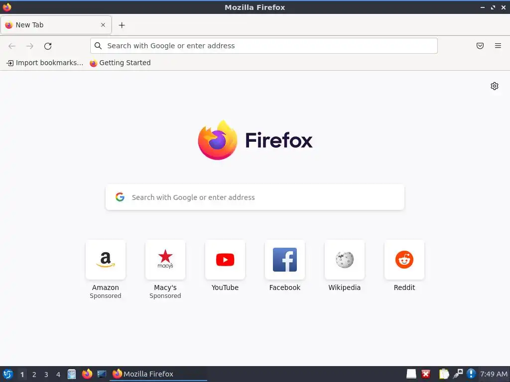Switch to workspace 4
This screenshot has height=382, width=510.
tap(58, 375)
